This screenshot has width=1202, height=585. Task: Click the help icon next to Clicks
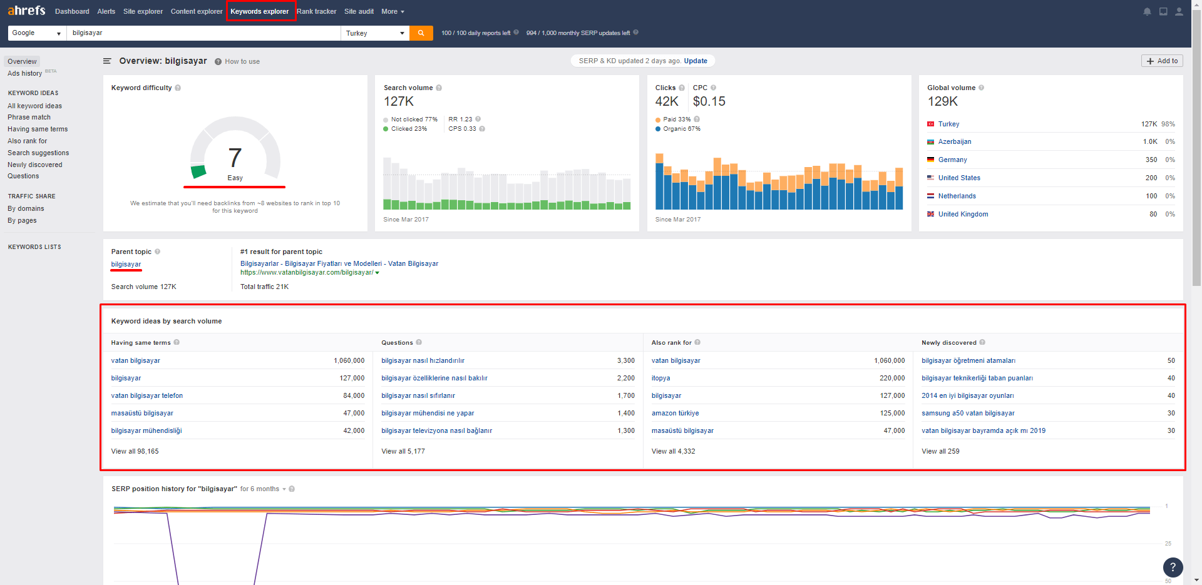682,88
